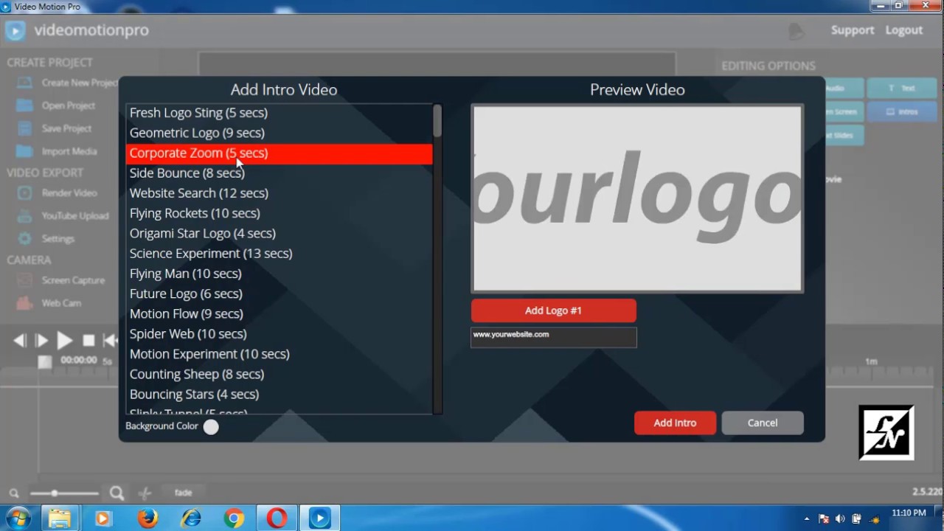
Task: Select Website Search (12 secs)
Action: click(x=280, y=193)
